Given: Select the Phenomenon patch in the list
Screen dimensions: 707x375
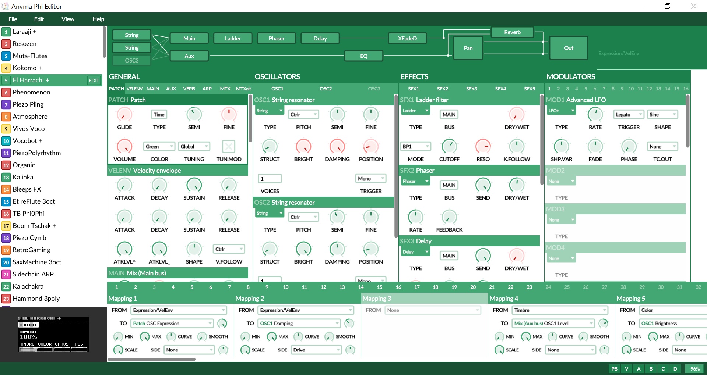Looking at the screenshot, I should pos(52,92).
